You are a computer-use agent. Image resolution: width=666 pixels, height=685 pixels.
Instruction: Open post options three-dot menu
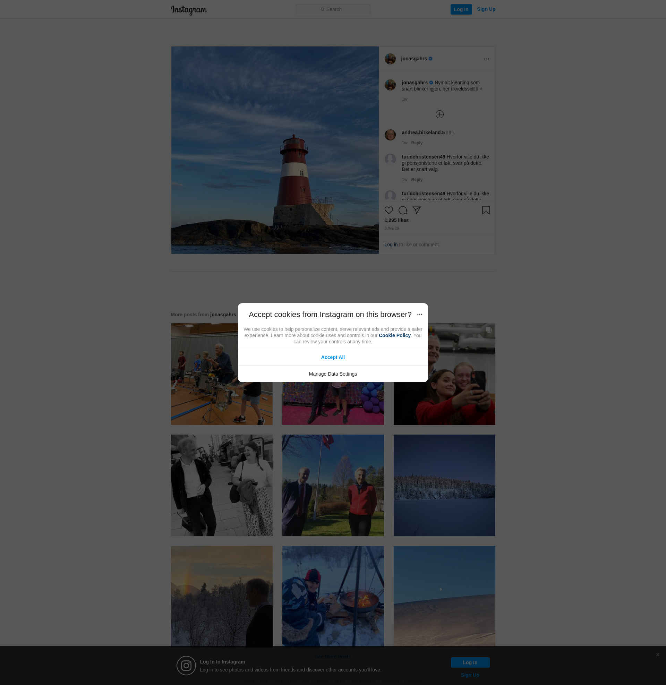tap(486, 59)
